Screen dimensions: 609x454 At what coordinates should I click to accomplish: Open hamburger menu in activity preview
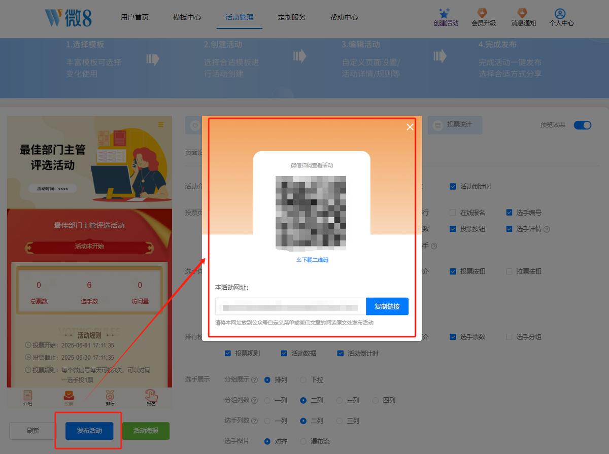coord(161,125)
